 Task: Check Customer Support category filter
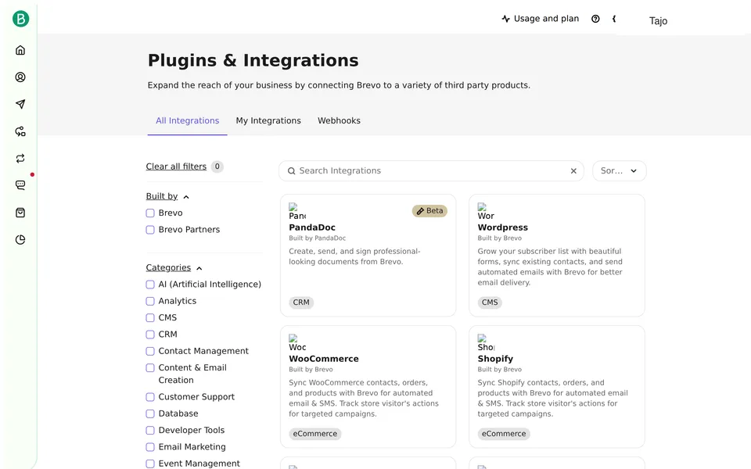pyautogui.click(x=150, y=397)
